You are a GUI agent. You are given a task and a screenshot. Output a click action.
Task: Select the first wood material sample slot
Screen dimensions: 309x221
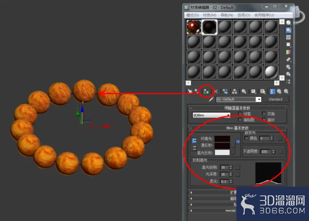tap(194, 27)
